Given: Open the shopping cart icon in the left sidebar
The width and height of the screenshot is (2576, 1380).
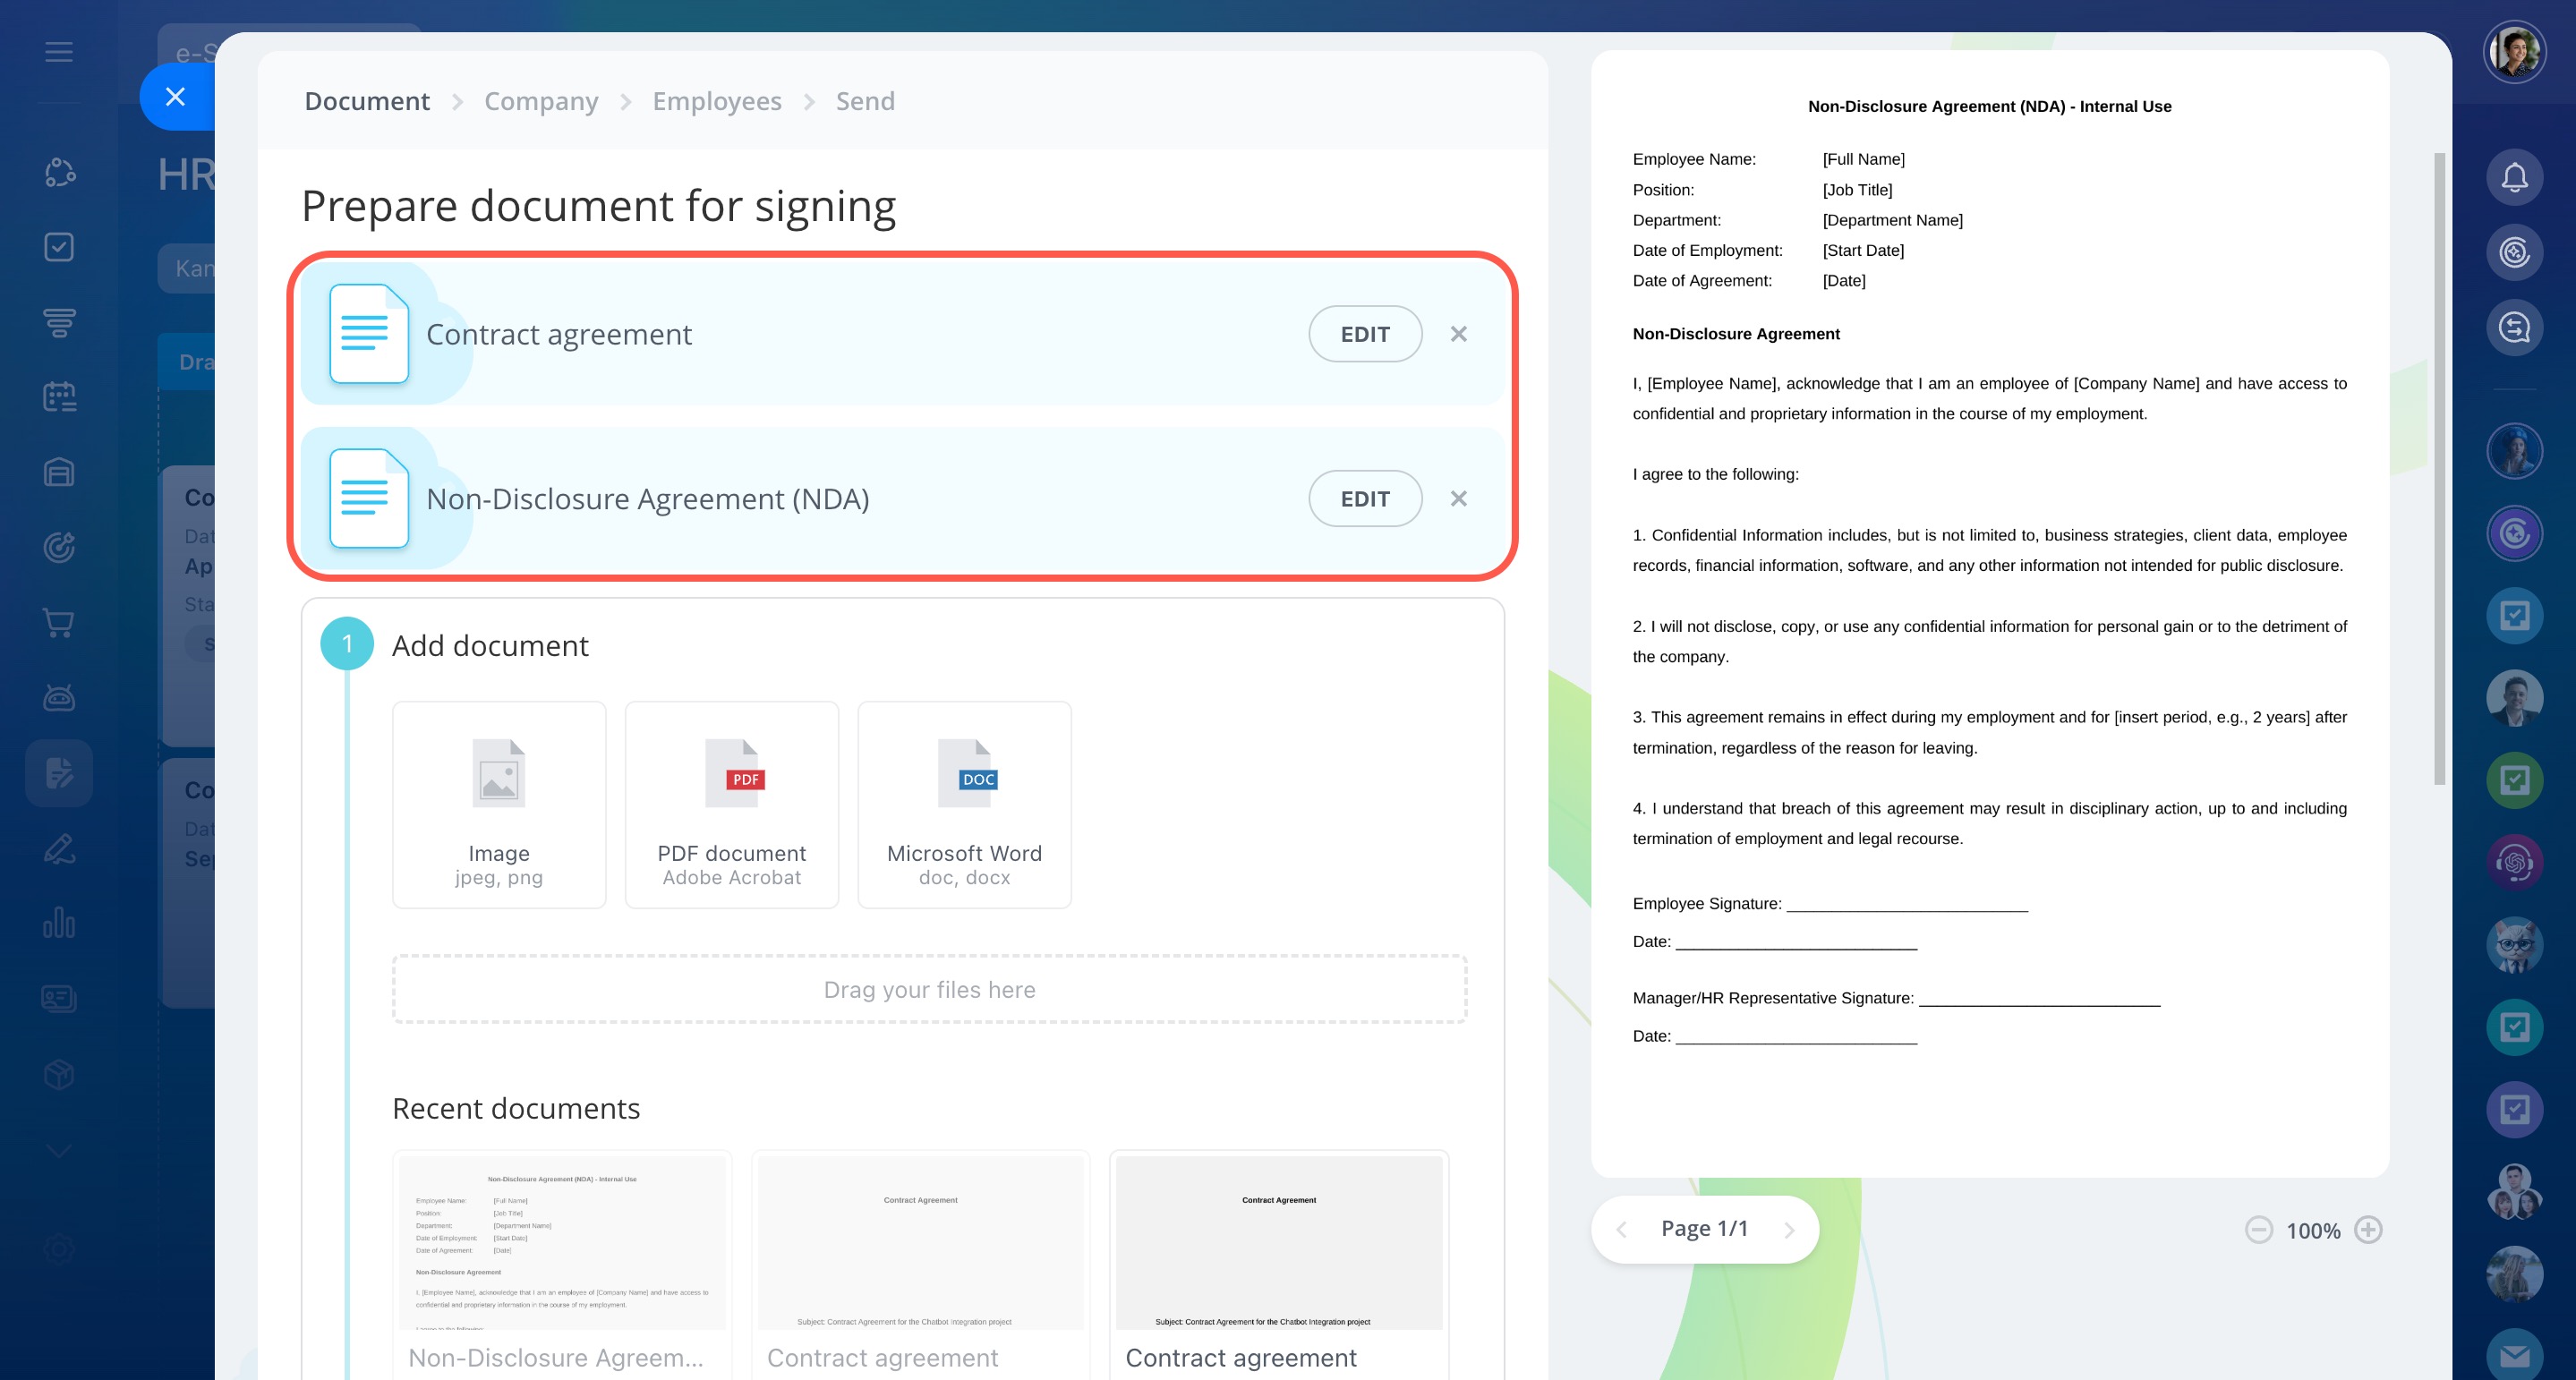Looking at the screenshot, I should (59, 622).
